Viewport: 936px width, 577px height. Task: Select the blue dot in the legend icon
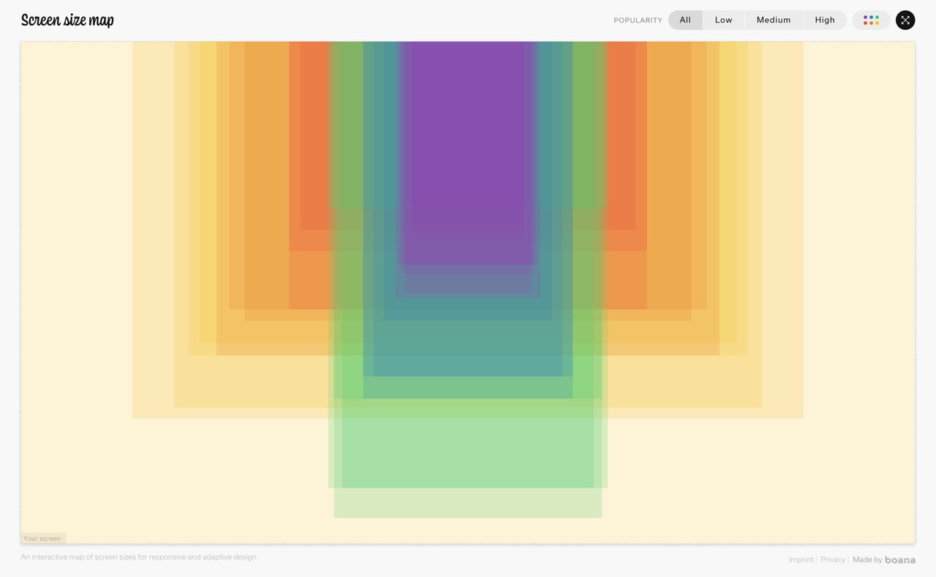click(x=871, y=17)
